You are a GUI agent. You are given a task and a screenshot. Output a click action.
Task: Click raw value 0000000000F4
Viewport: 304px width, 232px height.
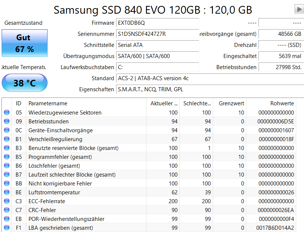pyautogui.click(x=276, y=219)
